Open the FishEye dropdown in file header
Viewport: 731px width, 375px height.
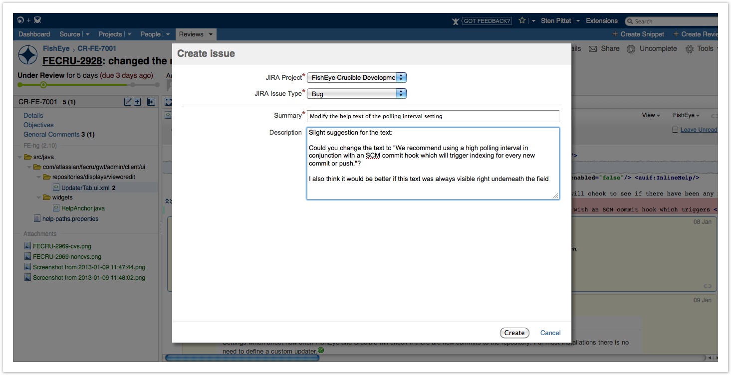click(686, 115)
